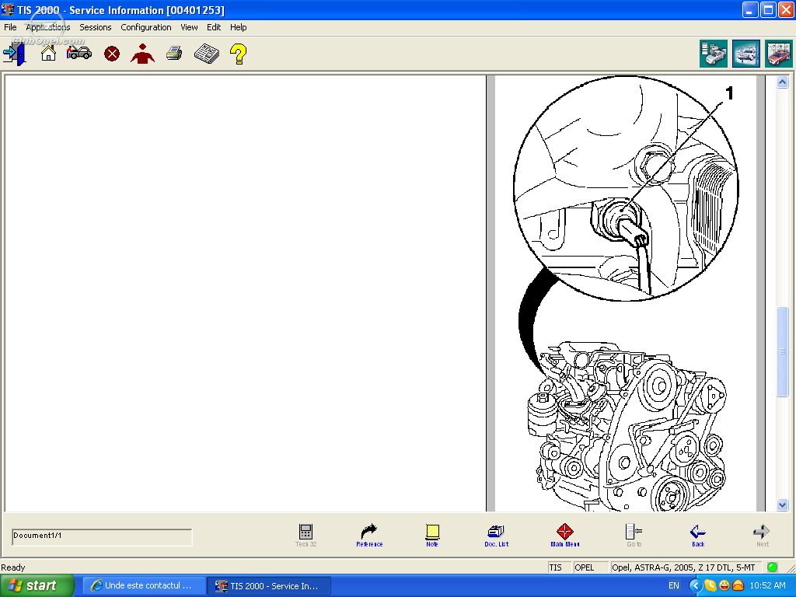Click the red circled X icon
The image size is (796, 597).
pyautogui.click(x=112, y=54)
